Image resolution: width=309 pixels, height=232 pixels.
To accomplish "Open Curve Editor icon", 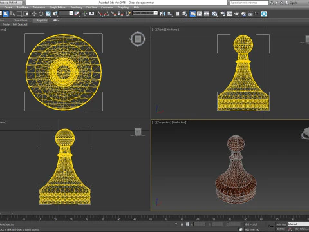I will click(x=200, y=14).
